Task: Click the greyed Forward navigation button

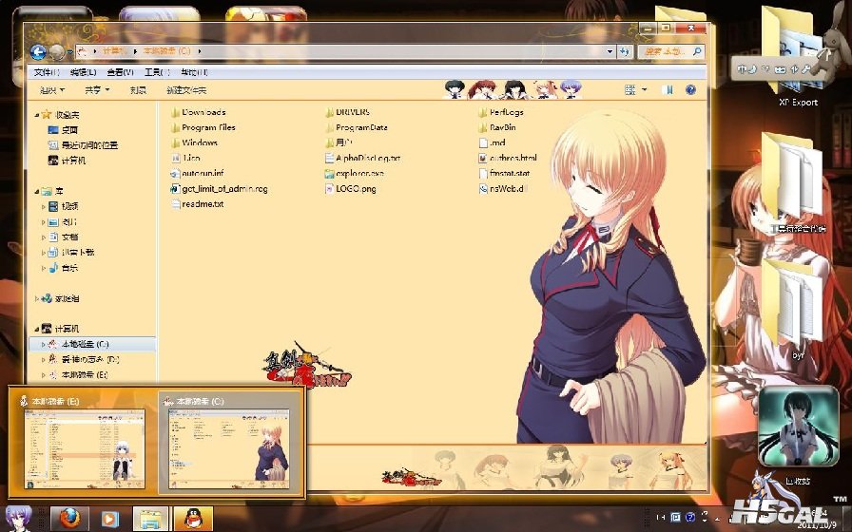Action: click(56, 52)
